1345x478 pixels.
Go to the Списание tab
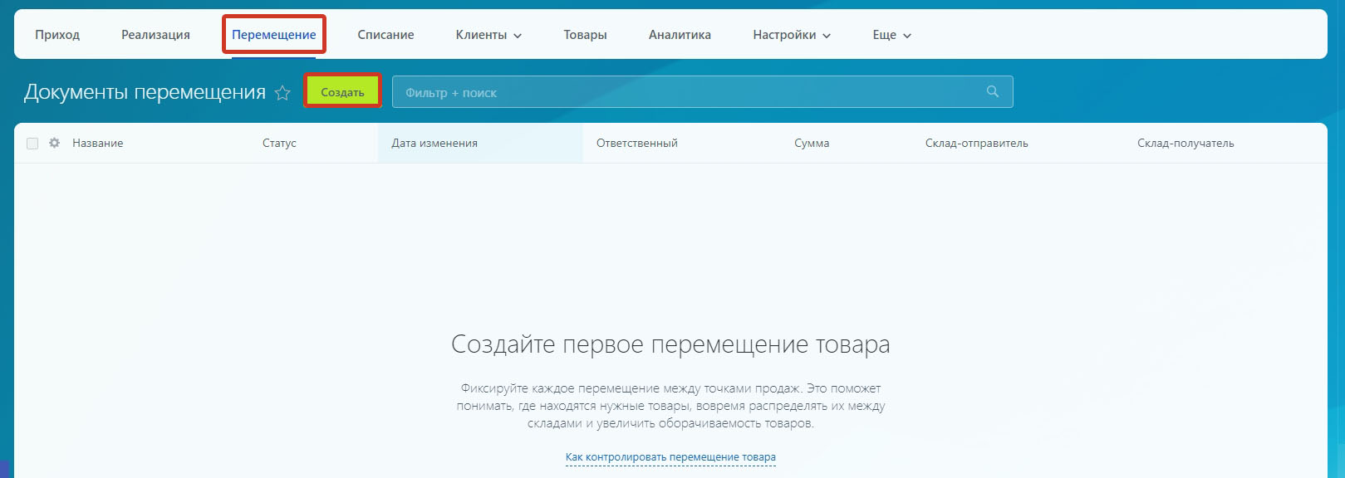(x=385, y=35)
